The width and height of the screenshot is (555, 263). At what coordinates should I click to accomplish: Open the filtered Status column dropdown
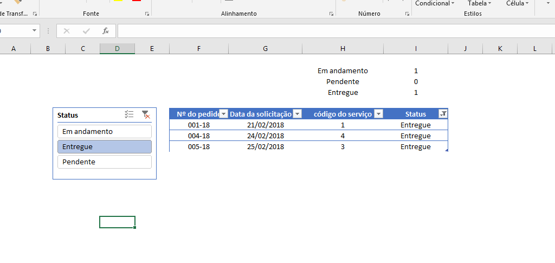click(443, 114)
